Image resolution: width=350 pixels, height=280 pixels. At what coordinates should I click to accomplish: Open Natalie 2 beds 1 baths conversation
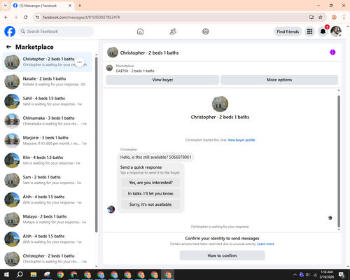point(47,82)
